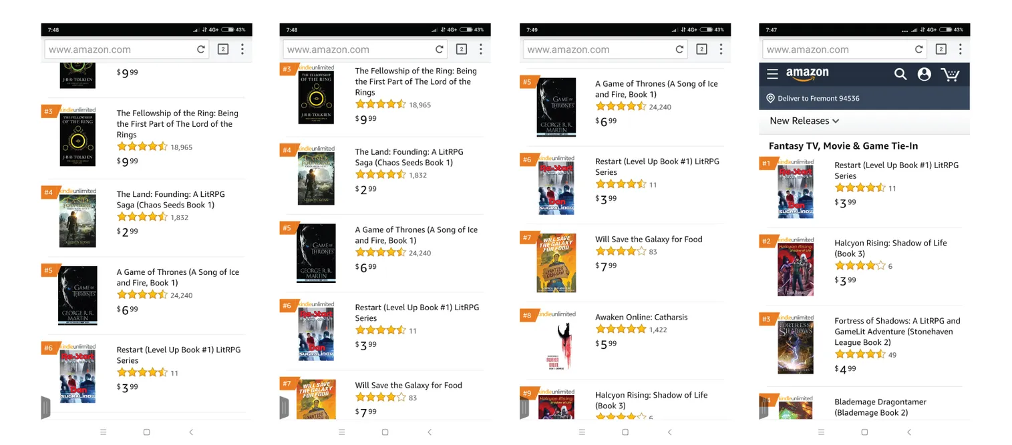Open the shopping cart icon
Screen dimensions: 1012x445
click(950, 74)
